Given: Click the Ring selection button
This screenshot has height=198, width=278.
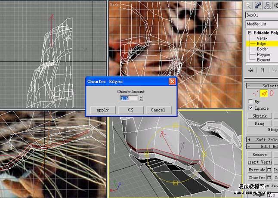Looking at the screenshot, I should pyautogui.click(x=259, y=124).
